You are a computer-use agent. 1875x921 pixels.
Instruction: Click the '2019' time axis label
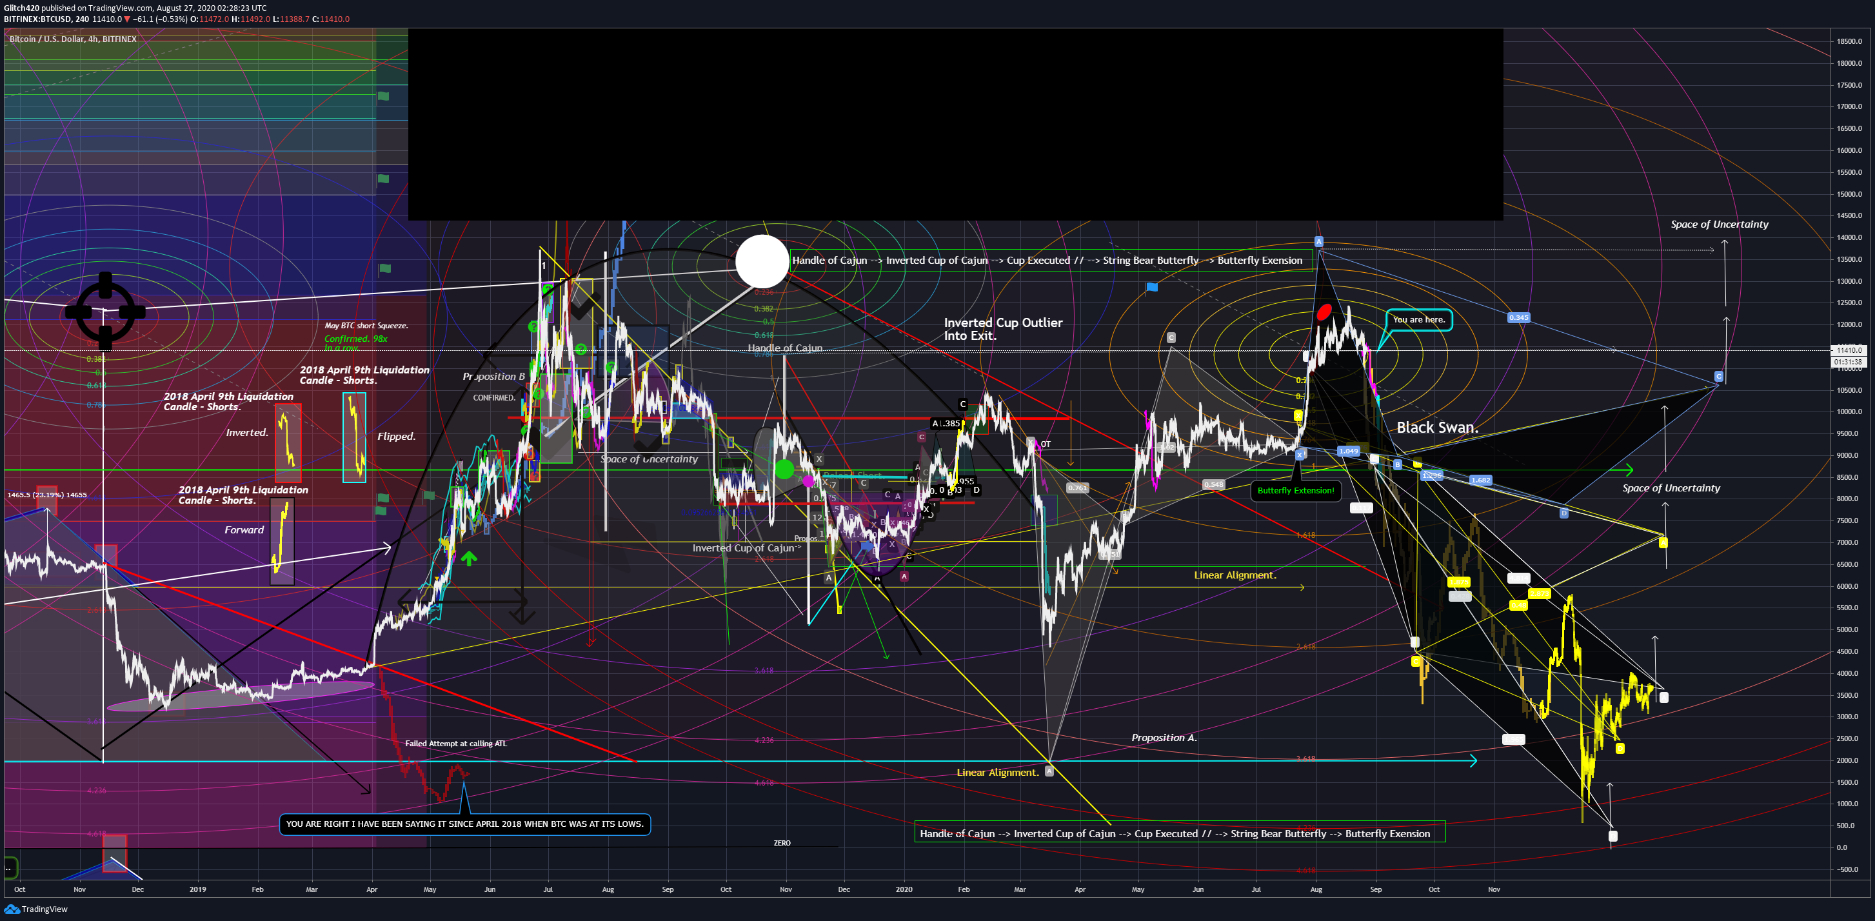pyautogui.click(x=197, y=889)
